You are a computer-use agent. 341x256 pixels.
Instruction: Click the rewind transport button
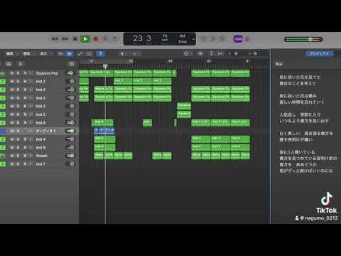[x=55, y=39]
